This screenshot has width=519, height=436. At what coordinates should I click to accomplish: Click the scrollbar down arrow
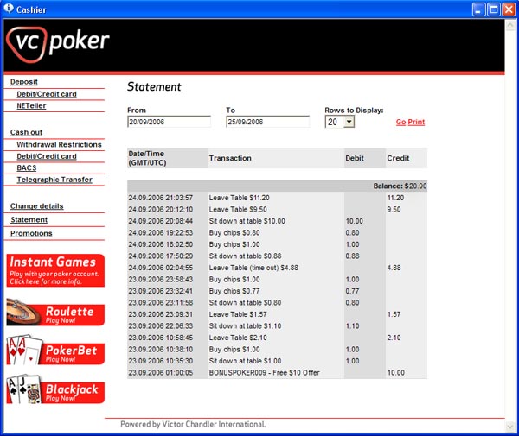point(510,427)
